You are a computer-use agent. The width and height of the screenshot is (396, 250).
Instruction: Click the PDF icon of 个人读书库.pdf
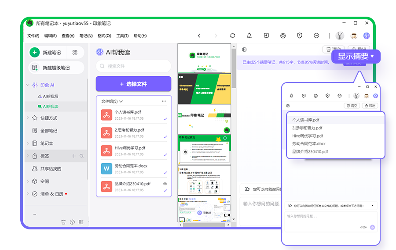(x=106, y=115)
